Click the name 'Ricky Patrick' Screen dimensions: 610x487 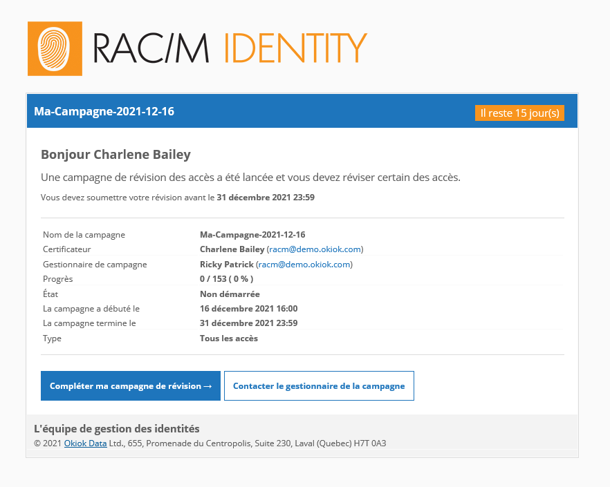pos(227,265)
